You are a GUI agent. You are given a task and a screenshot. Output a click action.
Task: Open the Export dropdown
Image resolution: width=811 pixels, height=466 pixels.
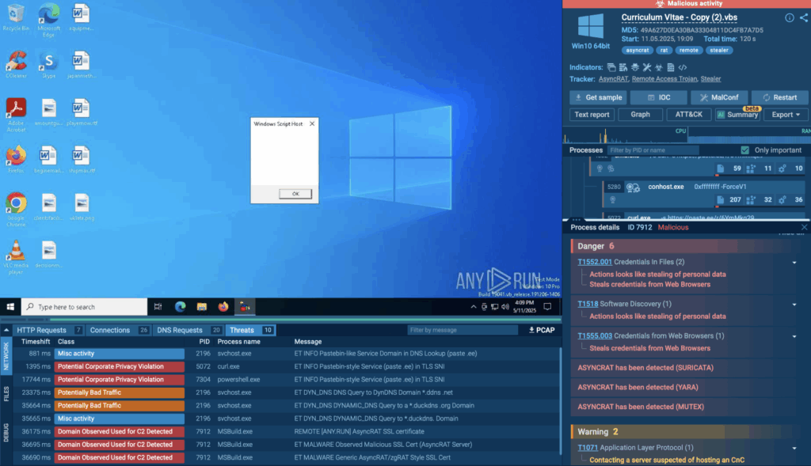tap(785, 115)
